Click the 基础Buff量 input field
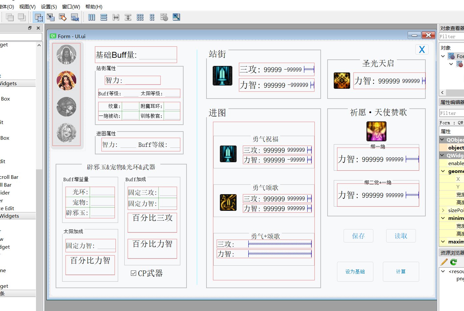The height and width of the screenshot is (311, 464). tap(158, 55)
